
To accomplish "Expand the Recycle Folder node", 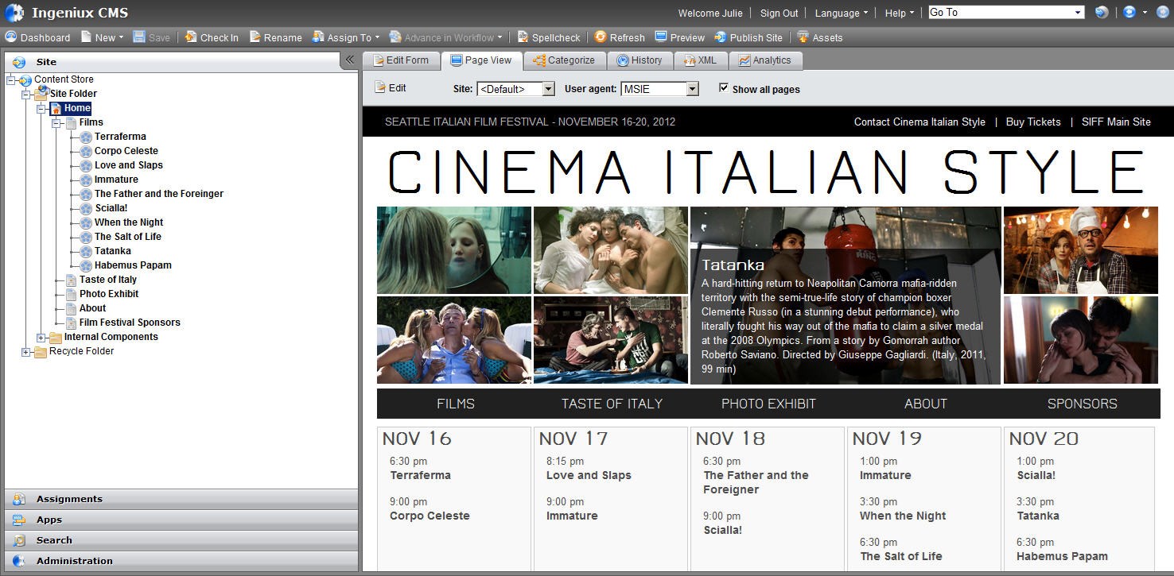I will click(x=26, y=352).
